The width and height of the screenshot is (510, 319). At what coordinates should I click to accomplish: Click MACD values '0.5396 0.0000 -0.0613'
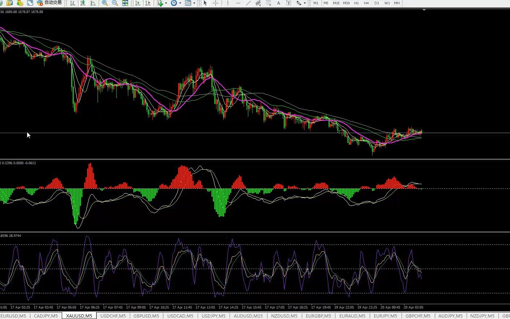pyautogui.click(x=19, y=163)
